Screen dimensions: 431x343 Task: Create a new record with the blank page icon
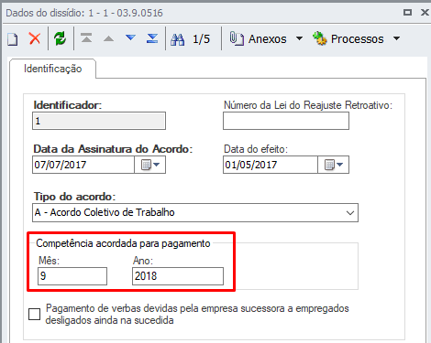(x=13, y=39)
